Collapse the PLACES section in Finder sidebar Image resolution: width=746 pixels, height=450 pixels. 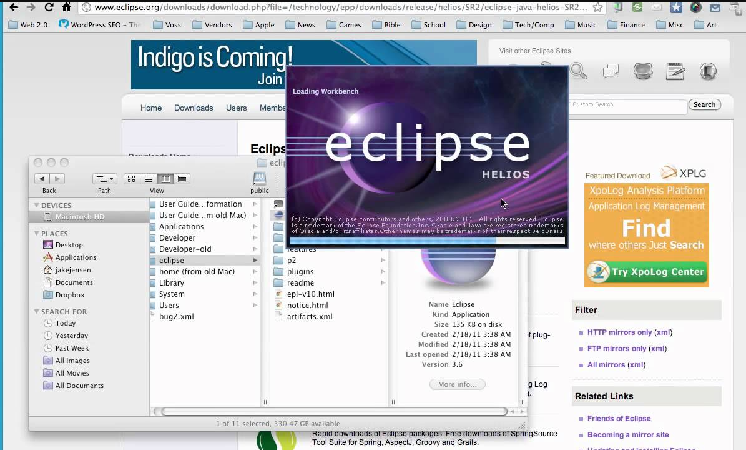click(x=36, y=233)
